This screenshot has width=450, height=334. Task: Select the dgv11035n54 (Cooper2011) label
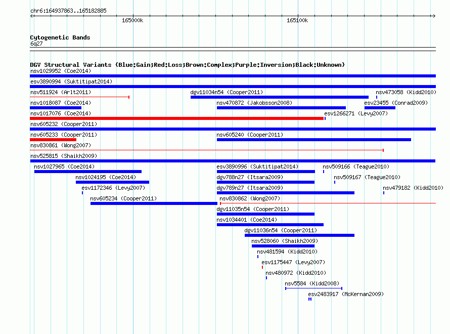coord(253,209)
